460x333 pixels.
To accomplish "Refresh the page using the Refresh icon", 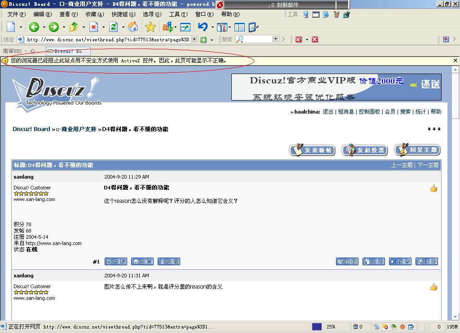I will point(113,27).
